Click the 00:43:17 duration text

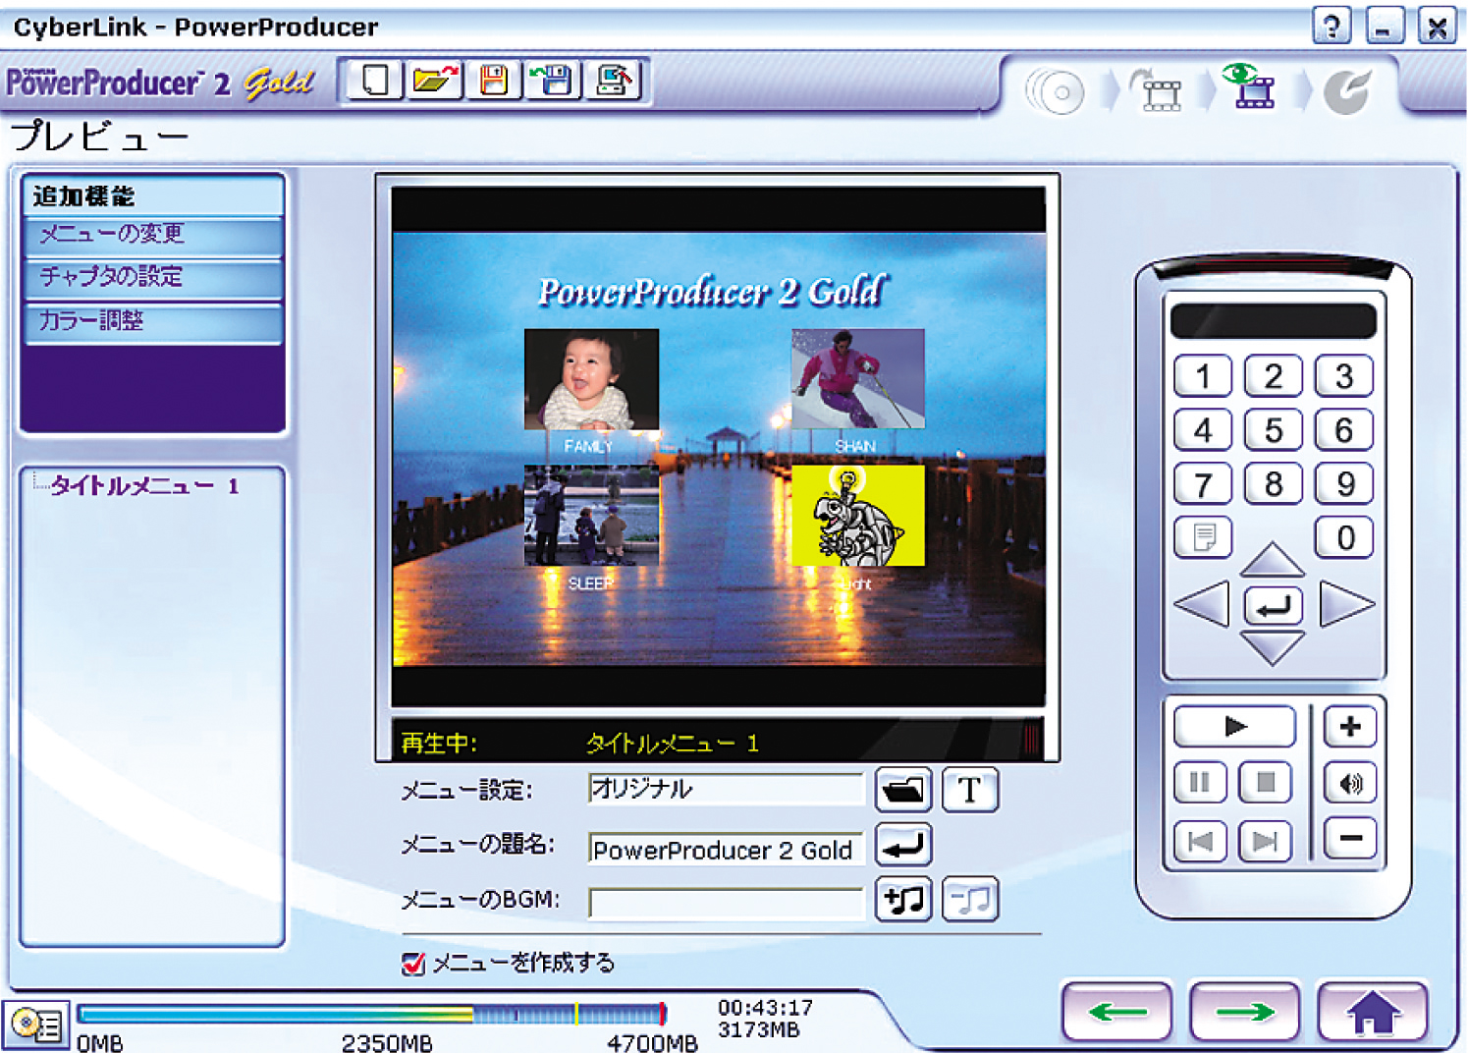tap(765, 1008)
